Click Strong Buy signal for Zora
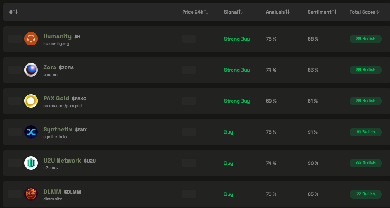Screen dimensions: 390x208 click(x=237, y=70)
